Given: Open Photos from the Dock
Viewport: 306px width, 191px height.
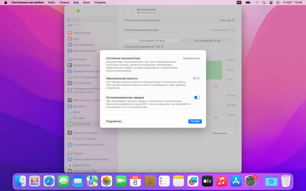Looking at the screenshot, I should (x=106, y=181).
